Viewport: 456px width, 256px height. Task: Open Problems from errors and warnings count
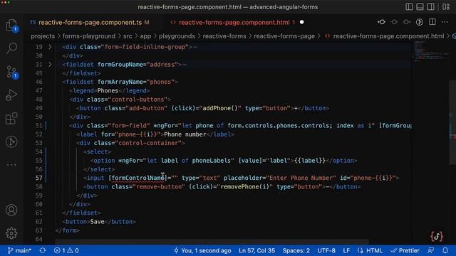66,250
